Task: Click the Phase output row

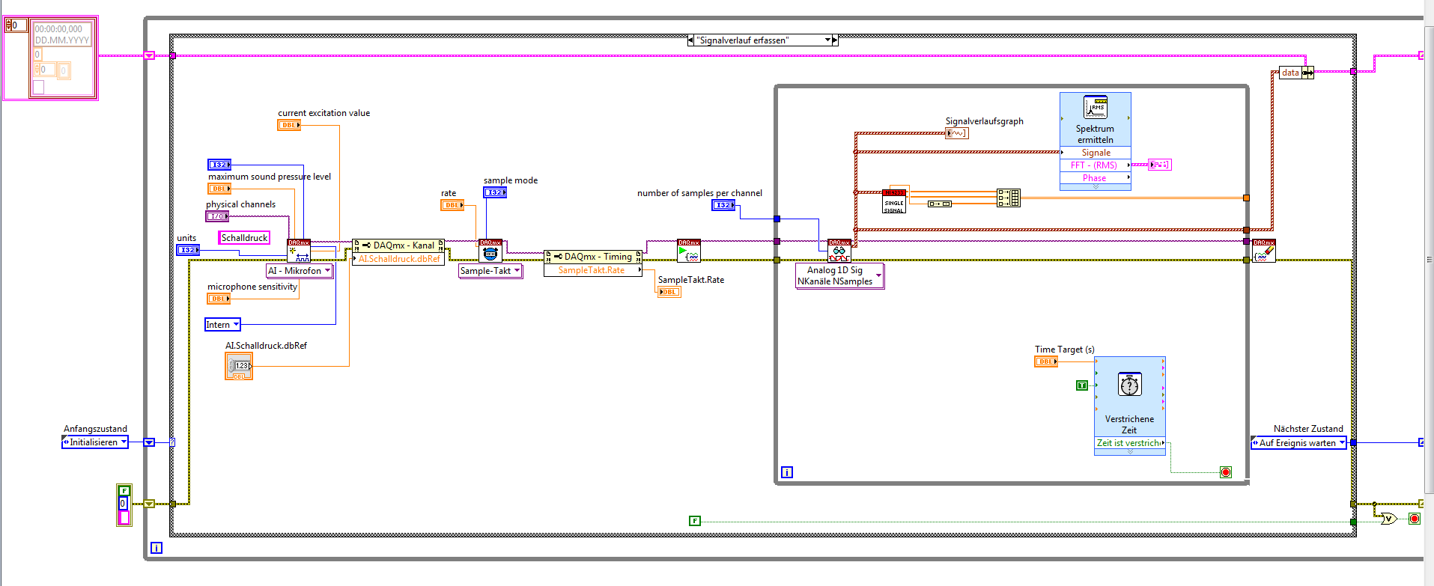Action: coord(1096,178)
